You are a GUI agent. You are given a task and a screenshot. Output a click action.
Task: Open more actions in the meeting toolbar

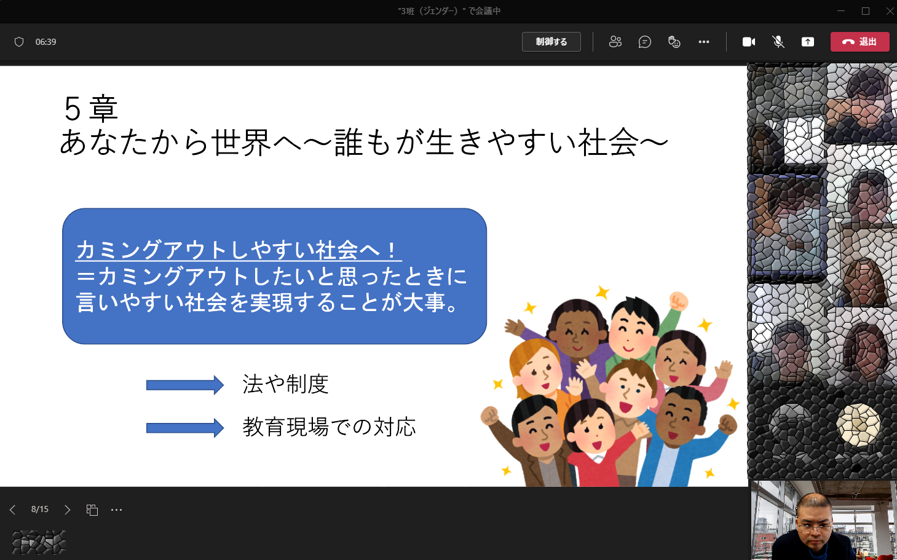click(x=703, y=42)
